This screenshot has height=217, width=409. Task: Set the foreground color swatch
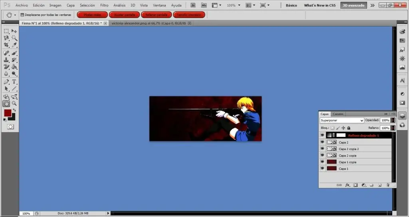8,113
